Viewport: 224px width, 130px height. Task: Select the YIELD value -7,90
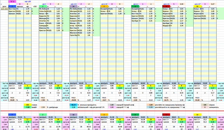[x=43, y=100]
